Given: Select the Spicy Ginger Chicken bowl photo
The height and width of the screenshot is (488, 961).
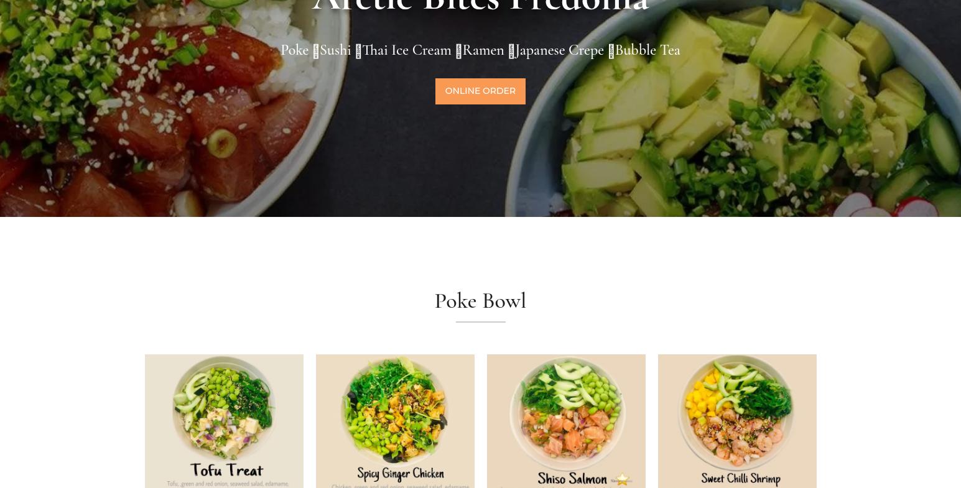Looking at the screenshot, I should point(395,421).
